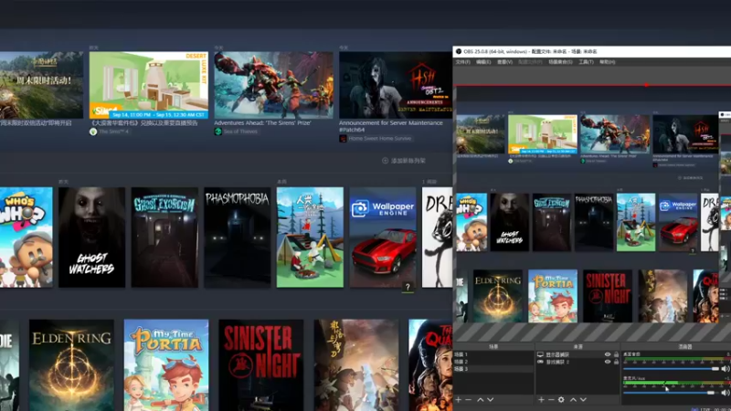Open the Ghost Watchers game tile in Steam
Viewport: 731px width, 411px height.
92,237
